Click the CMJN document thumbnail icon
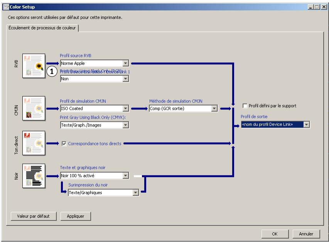 coord(34,108)
